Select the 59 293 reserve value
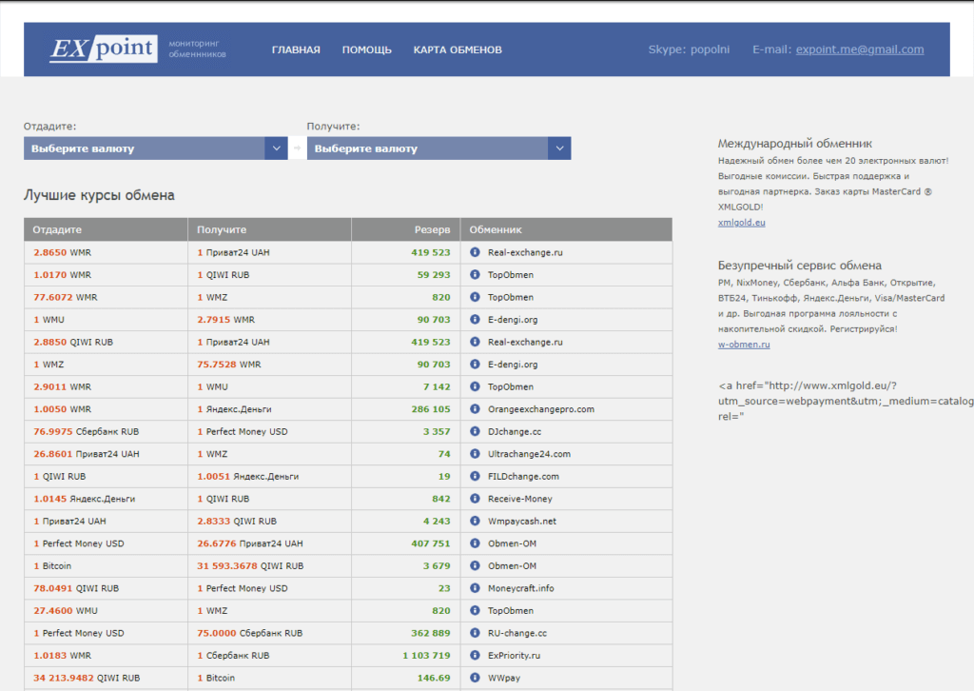The height and width of the screenshot is (691, 974). tap(434, 275)
